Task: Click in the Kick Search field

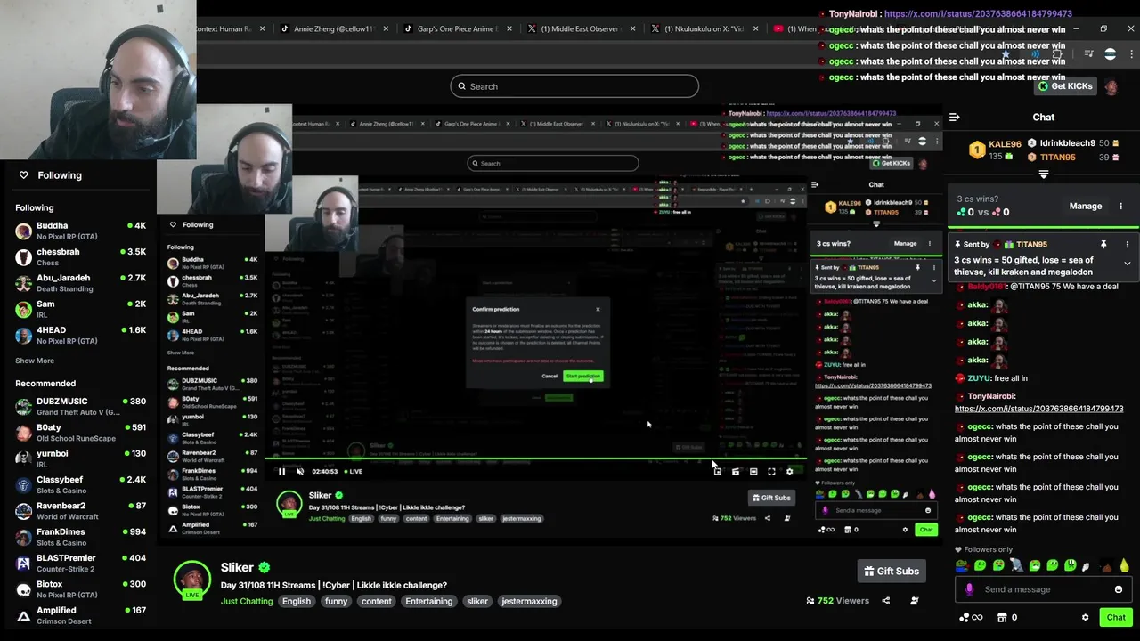Action: click(x=574, y=86)
